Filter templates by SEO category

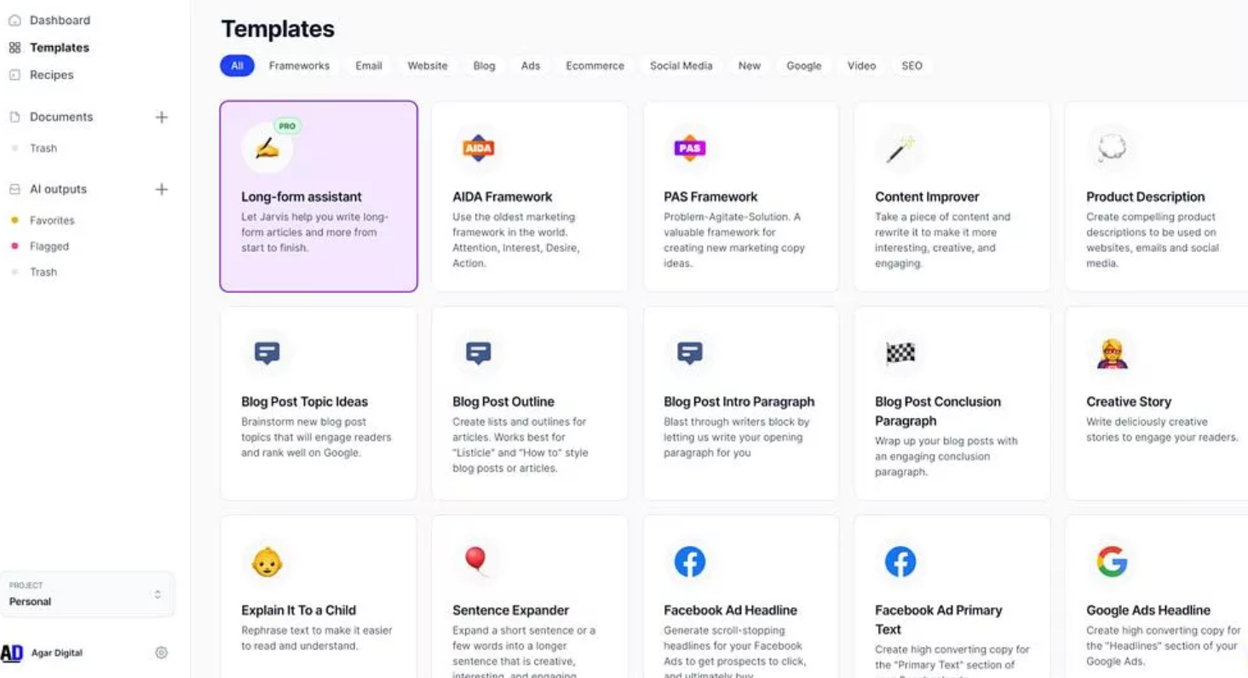click(x=912, y=66)
